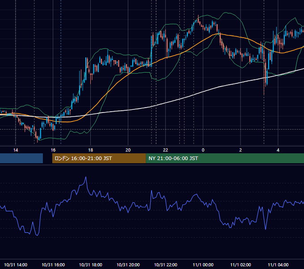Viewport: 304px width, 269px height.
Task: Click the 11/1 04:00 date label
Action: [278, 265]
